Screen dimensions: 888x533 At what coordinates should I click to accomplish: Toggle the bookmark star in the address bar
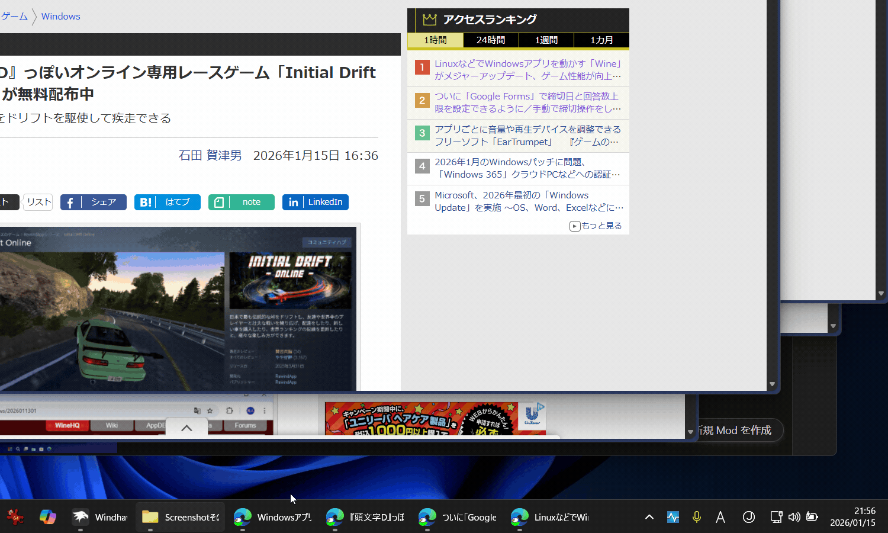210,410
